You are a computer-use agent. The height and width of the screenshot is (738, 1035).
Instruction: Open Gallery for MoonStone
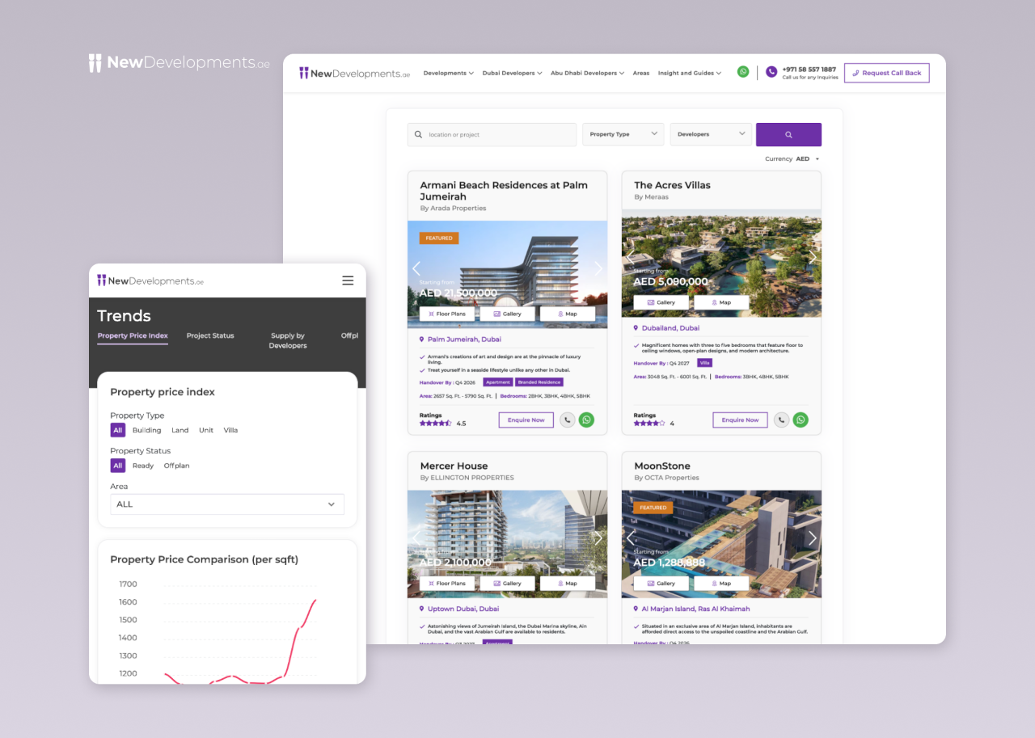(661, 583)
